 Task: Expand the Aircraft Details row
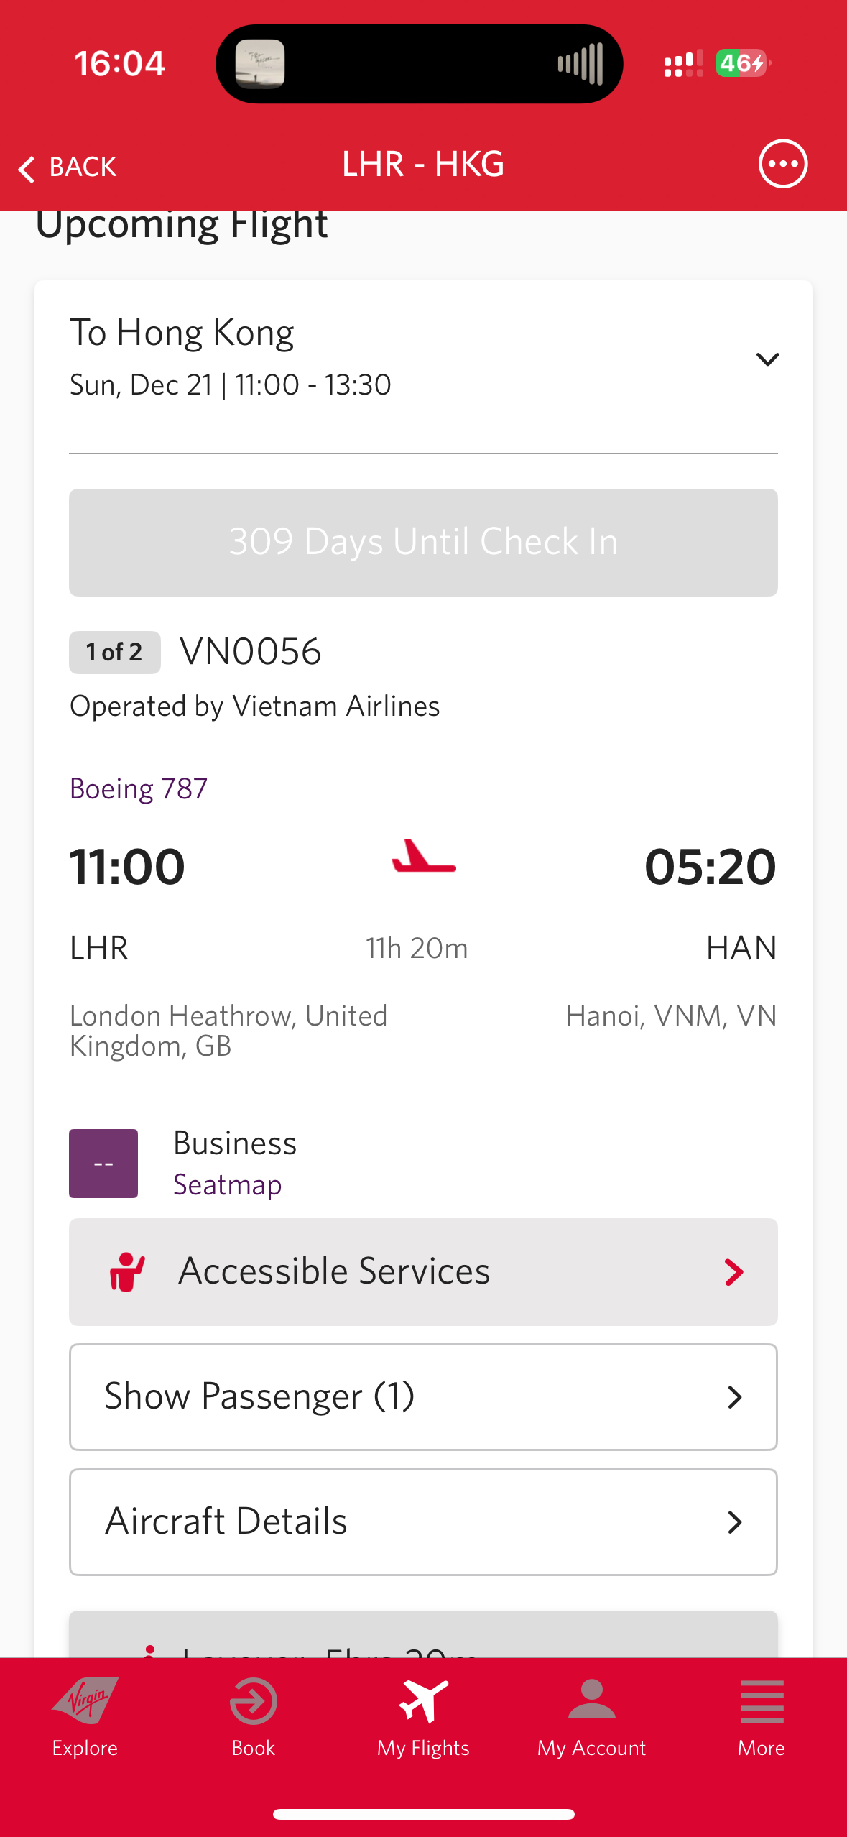pyautogui.click(x=423, y=1521)
